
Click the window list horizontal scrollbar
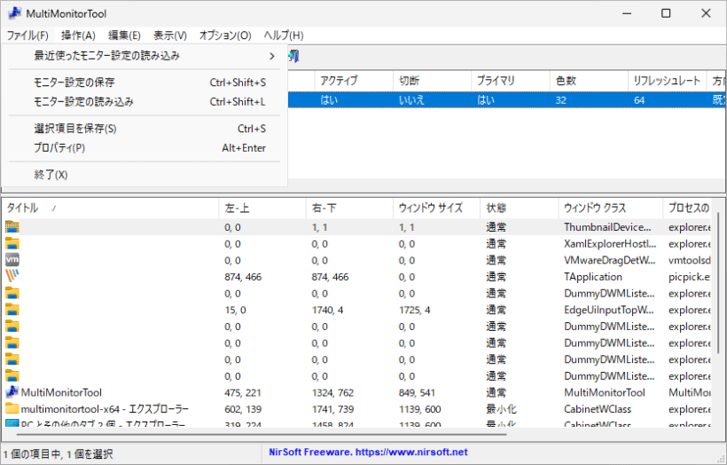coord(262,434)
